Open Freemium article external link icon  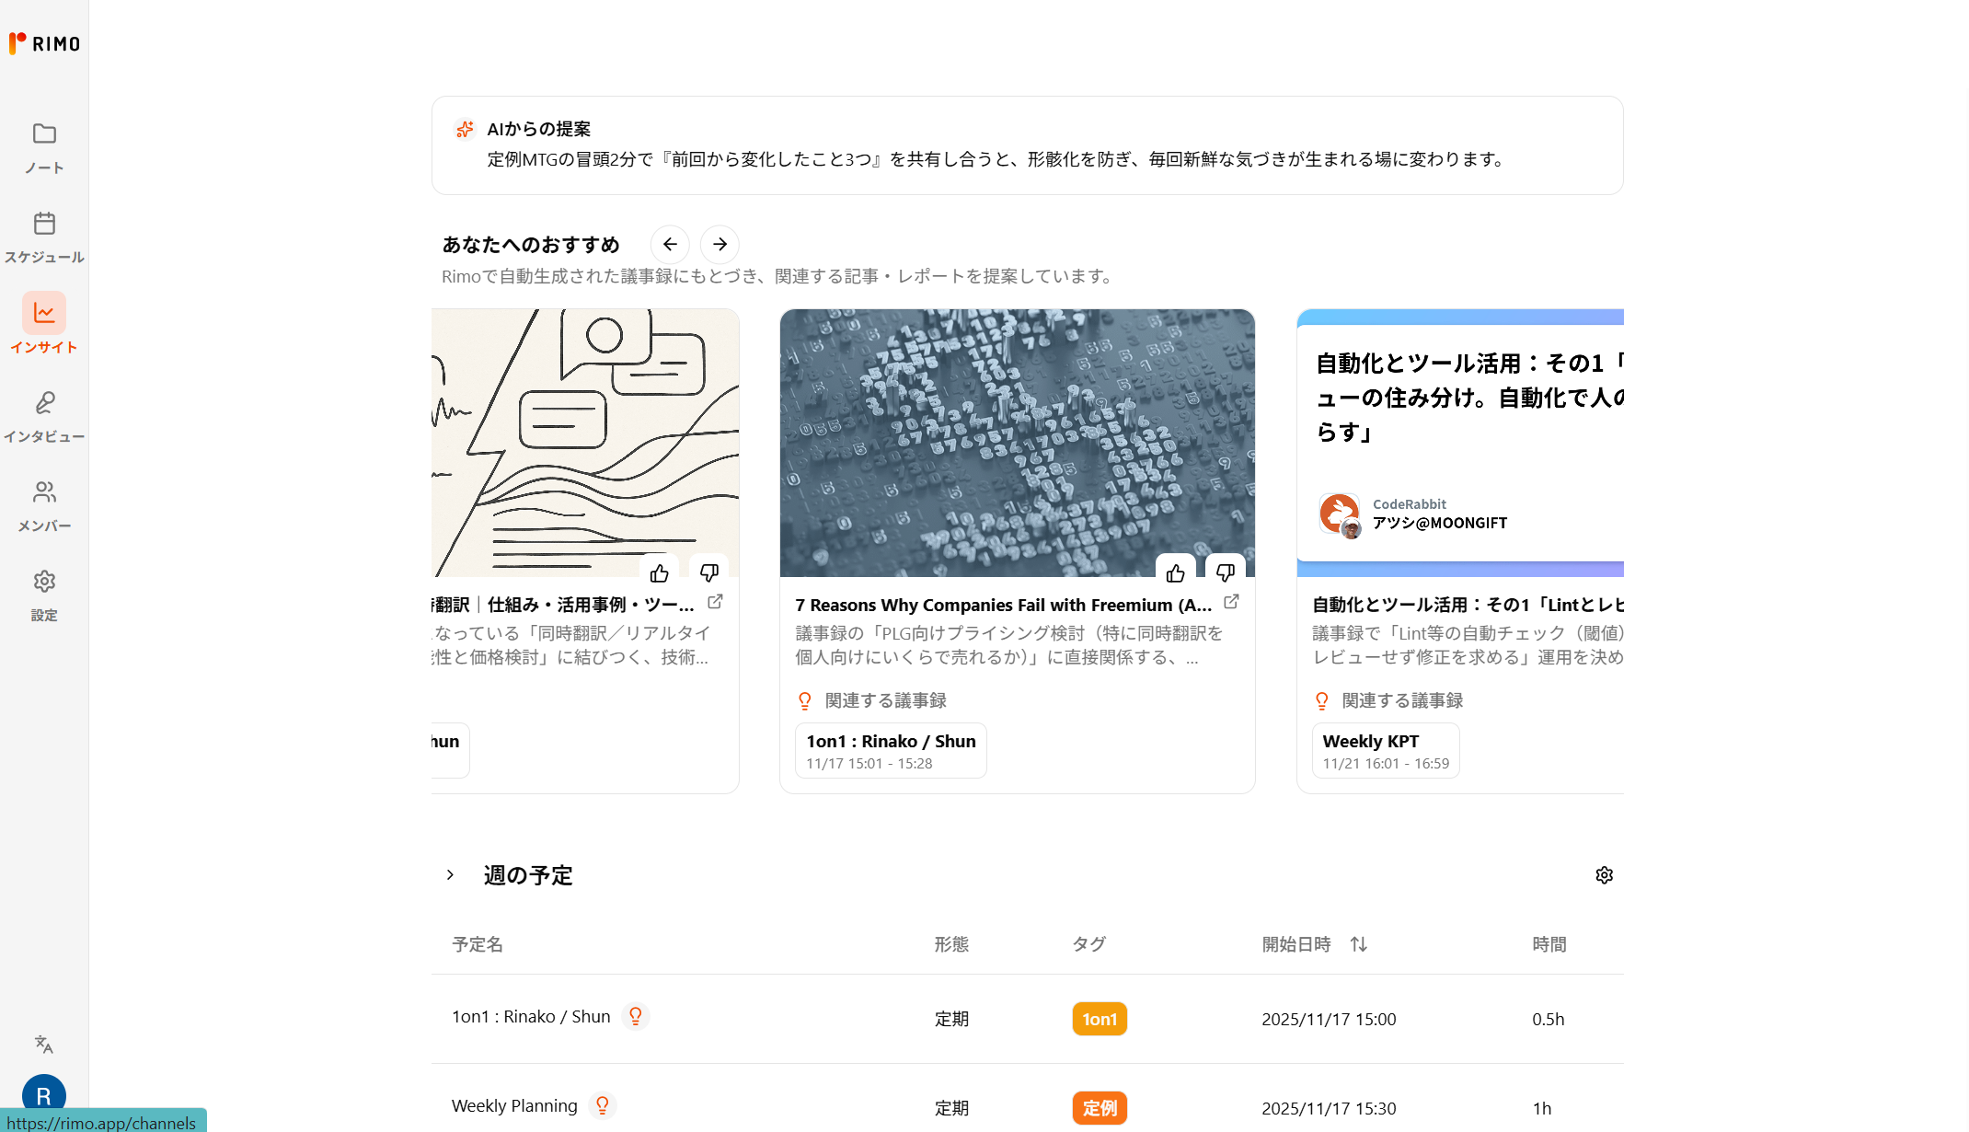pyautogui.click(x=1231, y=602)
